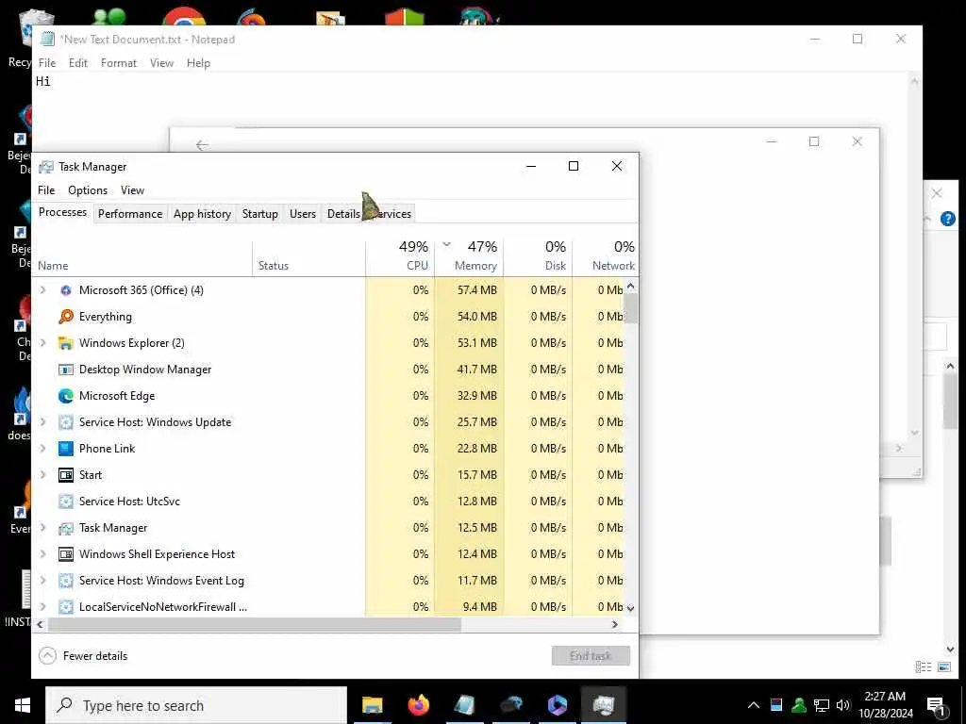Click the Start process icon in list

click(66, 475)
